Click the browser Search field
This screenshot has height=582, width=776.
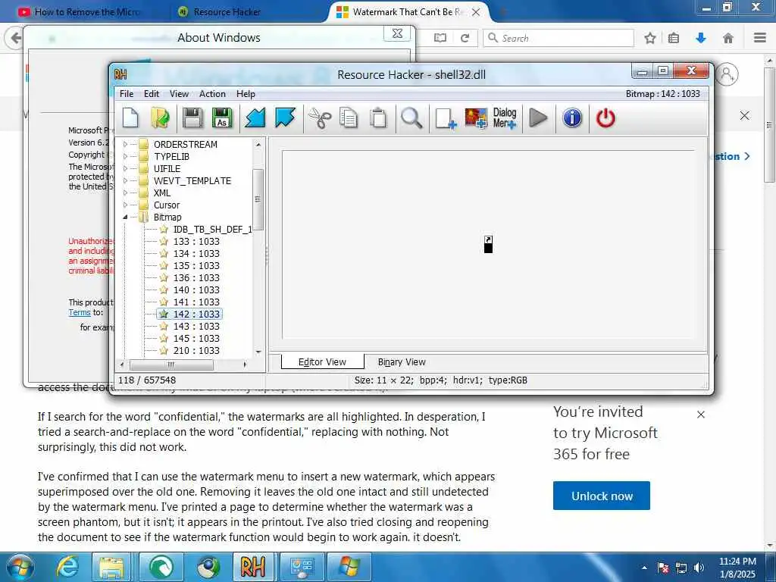(x=559, y=38)
